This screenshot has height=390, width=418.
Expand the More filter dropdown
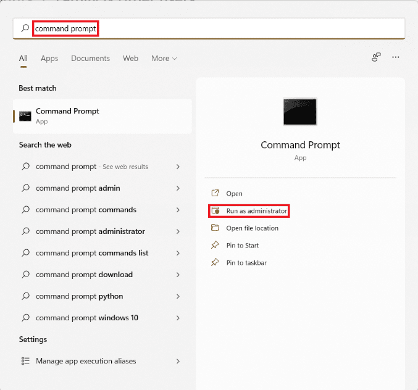click(164, 59)
